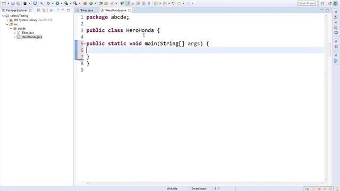The height and width of the screenshot is (191, 340).
Task: Open the New wizard dropdown arrow
Action: (8, 3)
